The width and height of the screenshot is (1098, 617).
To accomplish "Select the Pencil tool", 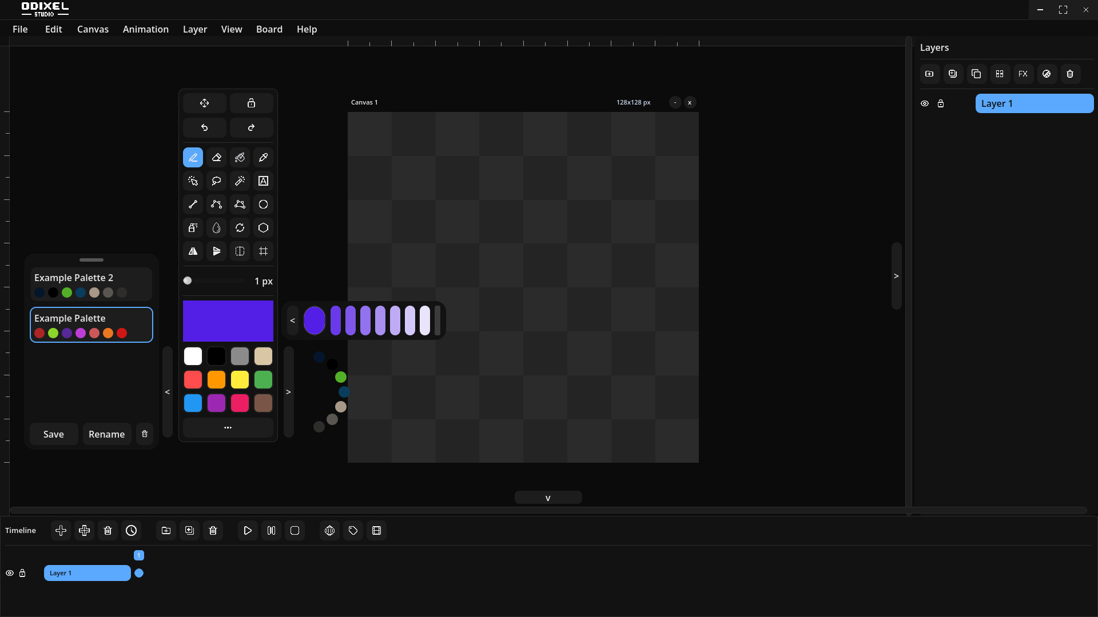I will (193, 158).
